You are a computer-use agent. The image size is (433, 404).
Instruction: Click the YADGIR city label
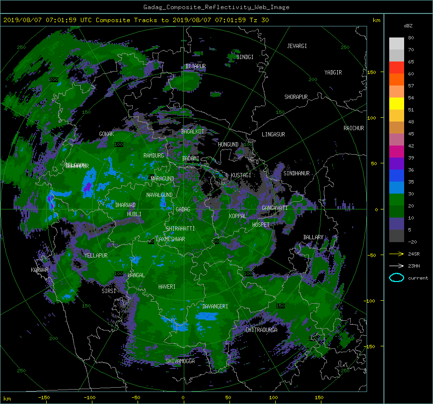click(333, 73)
